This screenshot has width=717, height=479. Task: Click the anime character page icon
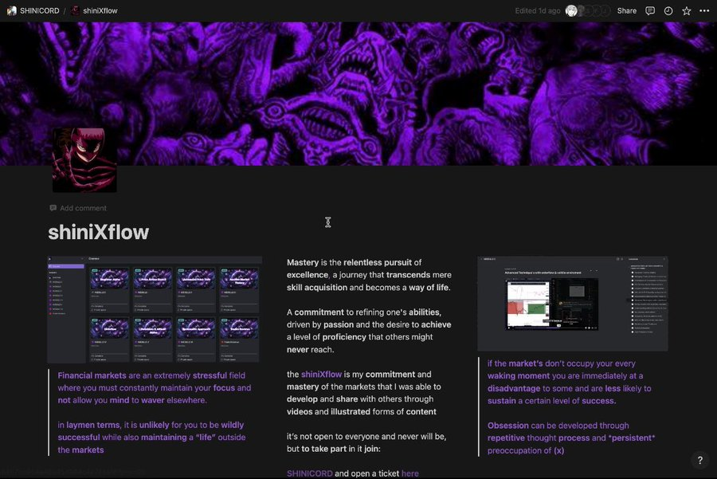(84, 159)
